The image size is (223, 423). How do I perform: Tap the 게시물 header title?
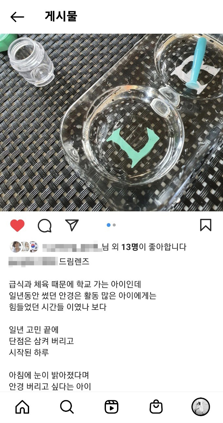click(x=61, y=16)
